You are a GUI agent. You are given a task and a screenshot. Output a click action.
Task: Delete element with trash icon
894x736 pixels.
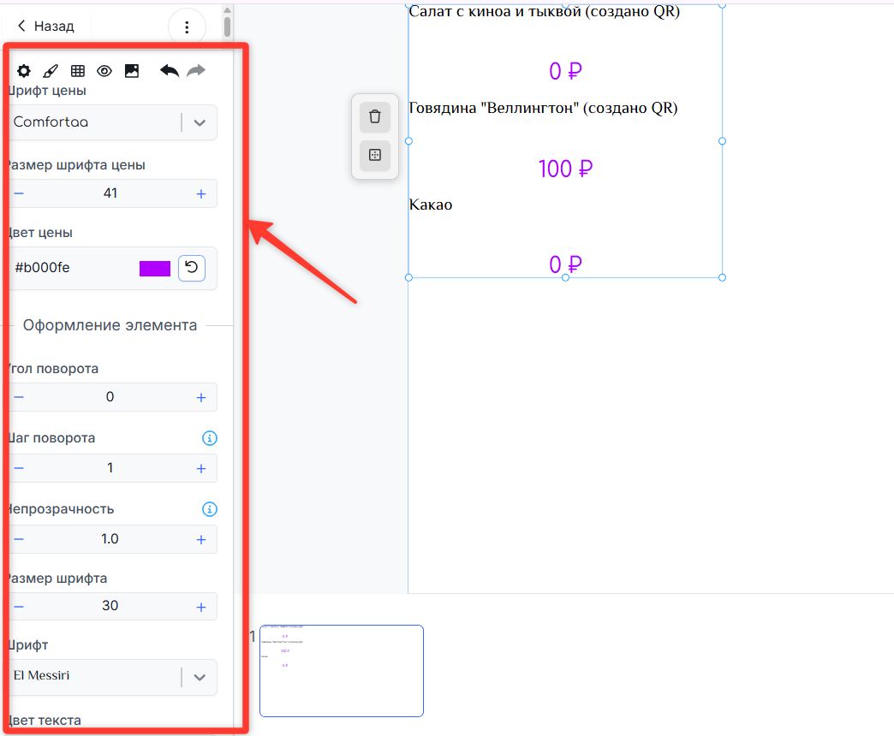coord(375,117)
